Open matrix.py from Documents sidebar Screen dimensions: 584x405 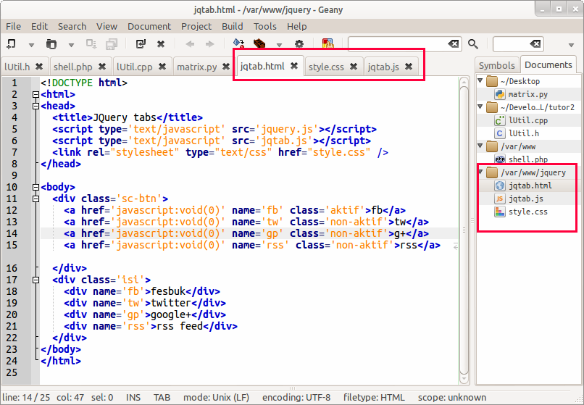pyautogui.click(x=528, y=94)
